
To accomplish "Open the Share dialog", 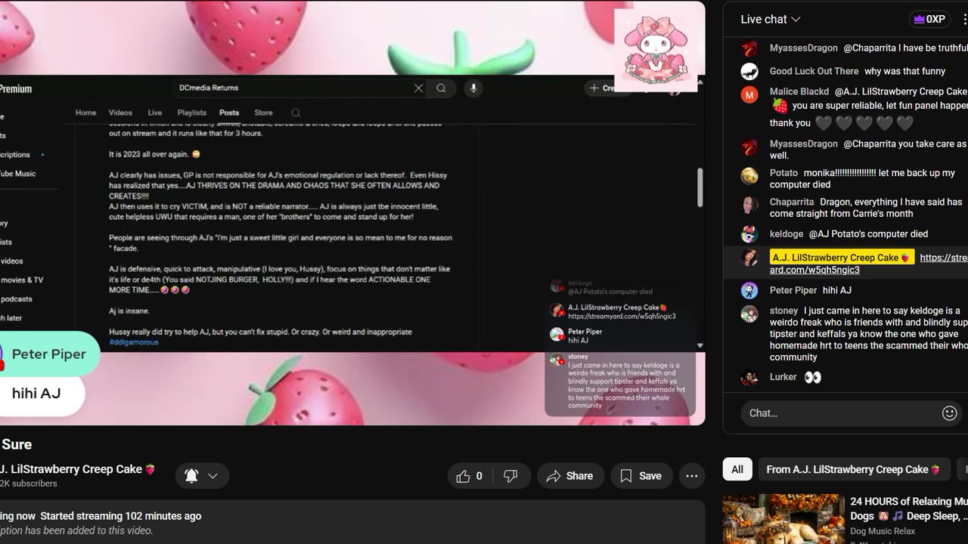I will coord(570,476).
